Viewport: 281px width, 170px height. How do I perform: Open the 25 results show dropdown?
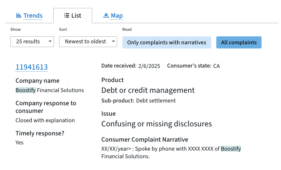32,42
